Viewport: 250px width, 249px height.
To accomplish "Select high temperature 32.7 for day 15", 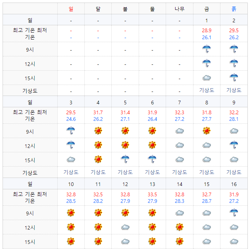I will (x=207, y=194).
